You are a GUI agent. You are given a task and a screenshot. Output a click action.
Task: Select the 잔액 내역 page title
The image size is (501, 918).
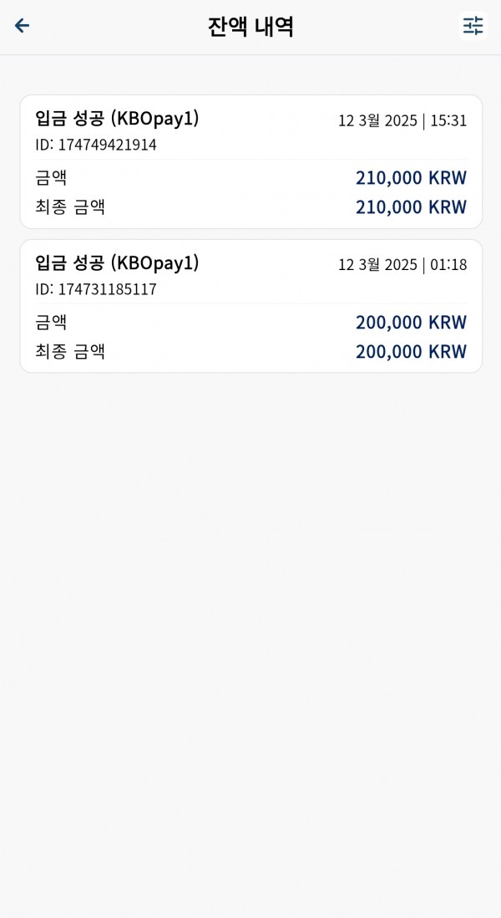pos(250,27)
